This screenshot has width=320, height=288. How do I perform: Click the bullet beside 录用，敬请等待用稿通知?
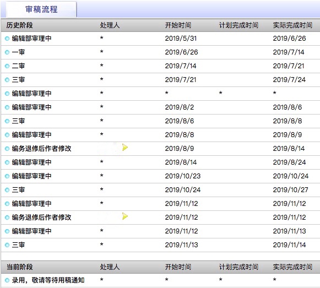tap(7, 280)
